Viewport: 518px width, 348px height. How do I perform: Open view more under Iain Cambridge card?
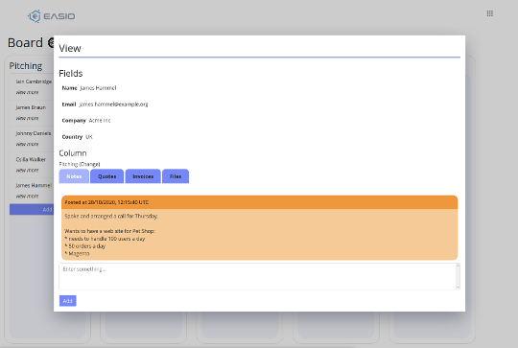27,92
